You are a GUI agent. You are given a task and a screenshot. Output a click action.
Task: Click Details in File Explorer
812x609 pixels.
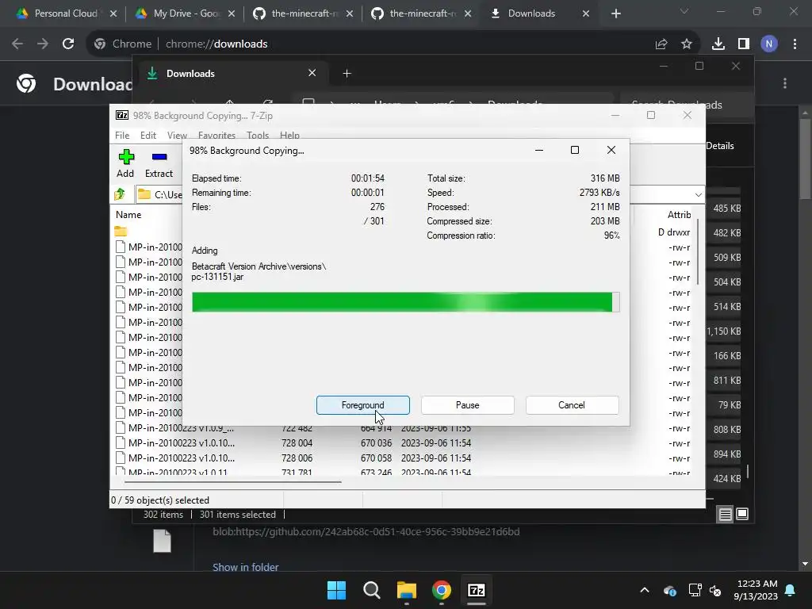(x=720, y=146)
